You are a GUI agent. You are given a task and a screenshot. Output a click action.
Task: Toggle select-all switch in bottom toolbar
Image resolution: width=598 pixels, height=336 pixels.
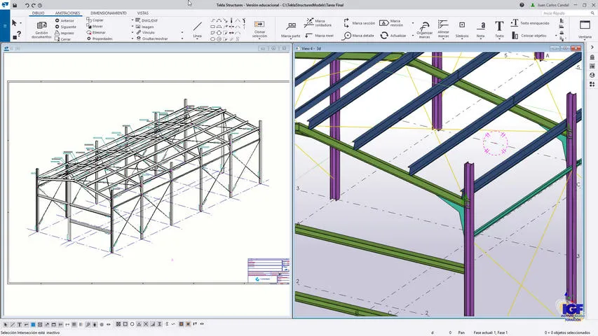6,324
